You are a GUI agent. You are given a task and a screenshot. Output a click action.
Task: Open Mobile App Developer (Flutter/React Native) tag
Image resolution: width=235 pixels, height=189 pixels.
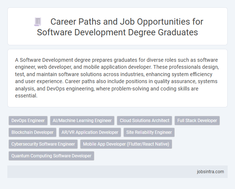click(126, 144)
